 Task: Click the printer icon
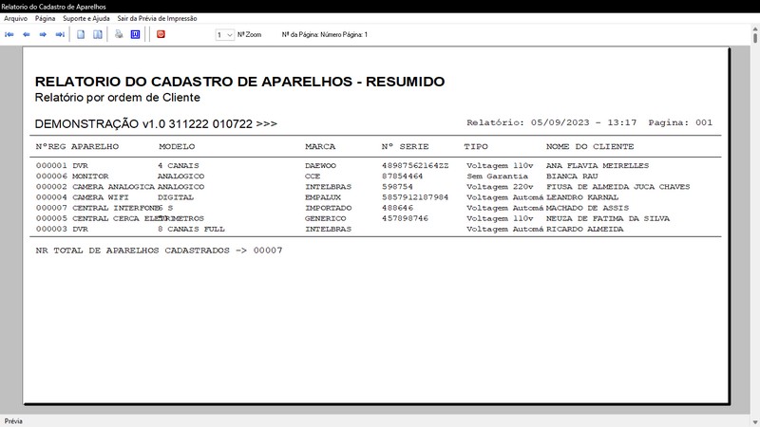tap(119, 34)
